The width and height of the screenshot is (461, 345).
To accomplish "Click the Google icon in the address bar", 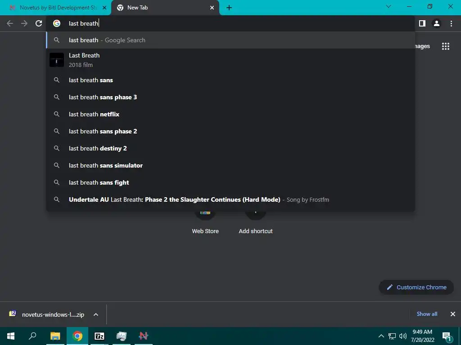I will tap(57, 23).
